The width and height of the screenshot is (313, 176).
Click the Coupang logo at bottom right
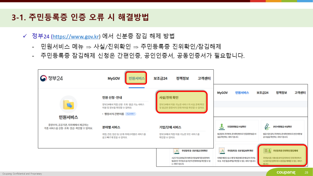[x=286, y=172]
